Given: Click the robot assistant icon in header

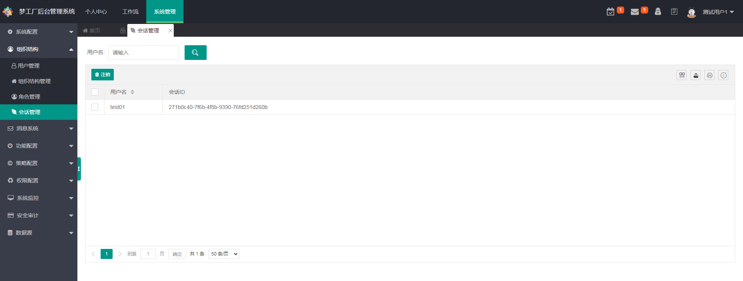Looking at the screenshot, I should click(658, 12).
